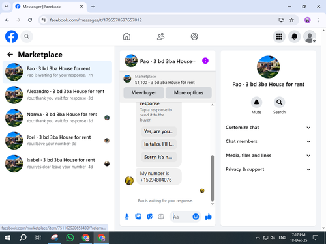The height and width of the screenshot is (244, 326).
Task: Open the Isabel conversation
Action: tap(57, 163)
